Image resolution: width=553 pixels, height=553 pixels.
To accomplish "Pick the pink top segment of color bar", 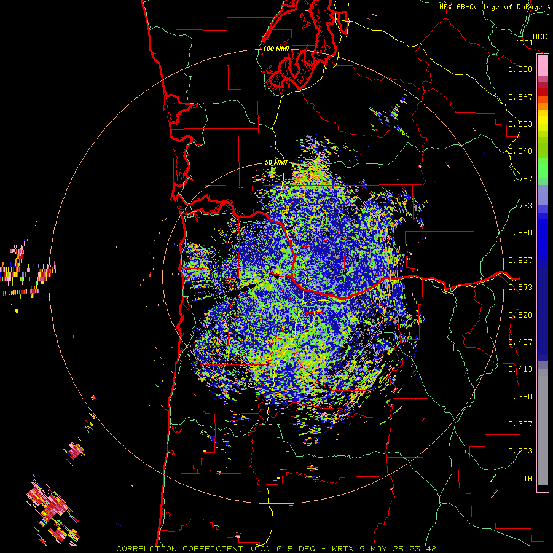I will pyautogui.click(x=543, y=65).
